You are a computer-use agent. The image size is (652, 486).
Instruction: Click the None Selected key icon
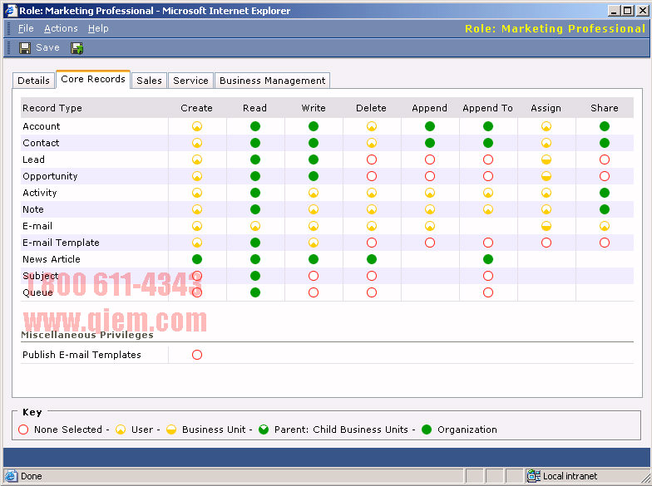[23, 430]
